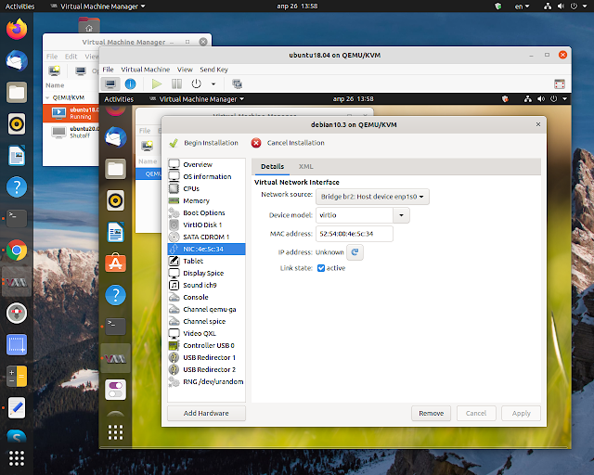The image size is (594, 475).
Task: Select Controller USB 0
Action: 206,345
